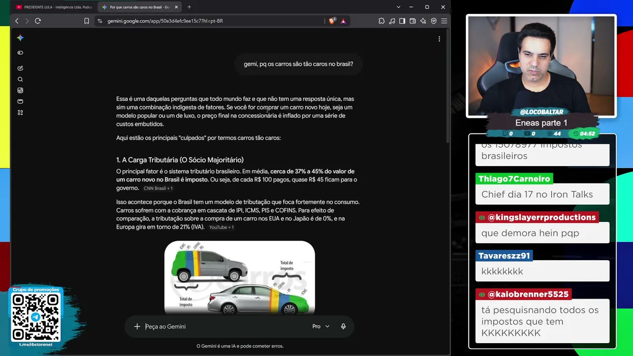Open the Brave Shields lion icon
Screen dimensions: 633x356
click(x=332, y=21)
